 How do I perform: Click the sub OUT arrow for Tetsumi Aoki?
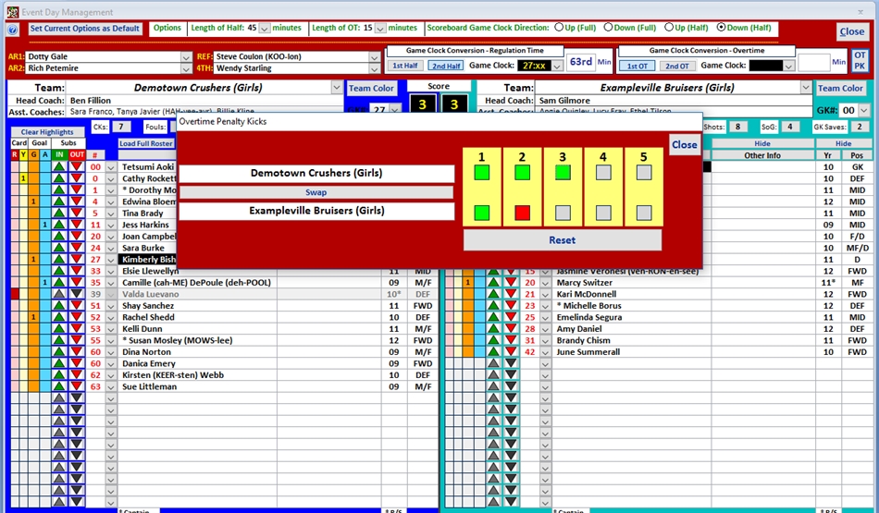click(77, 167)
